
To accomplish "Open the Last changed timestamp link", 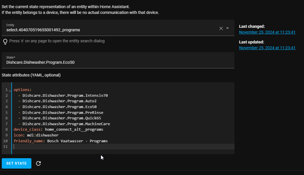I will pyautogui.click(x=267, y=32).
